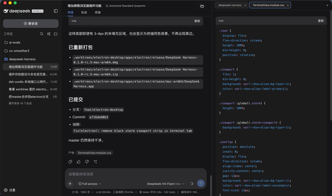Click the .root selector in CSS panel

pyautogui.click(x=223, y=31)
